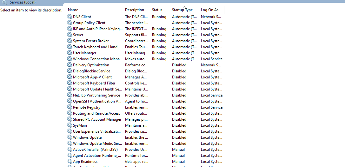Click the Net.Tcp Port Sharing Service icon

[x=70, y=95]
